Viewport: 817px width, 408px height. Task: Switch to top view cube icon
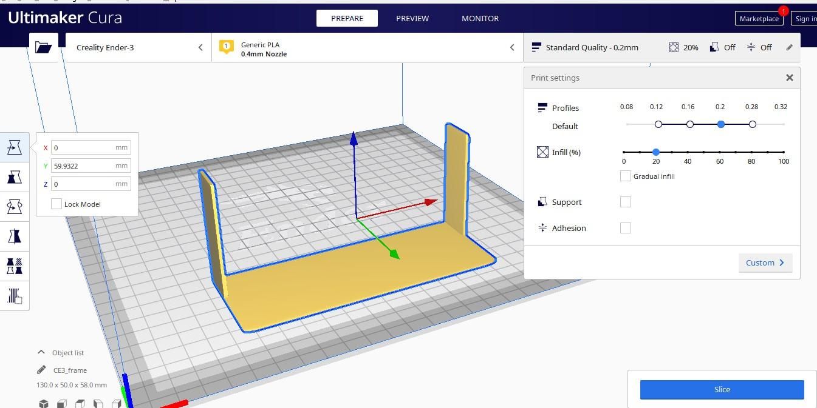point(80,404)
